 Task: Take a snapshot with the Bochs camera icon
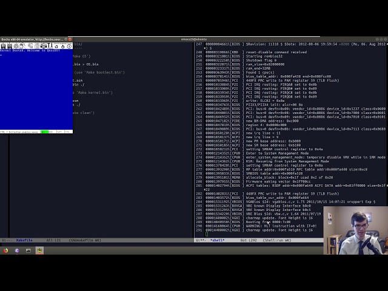44,46
